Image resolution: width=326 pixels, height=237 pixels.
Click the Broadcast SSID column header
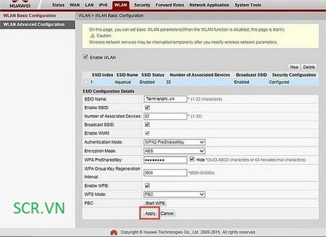click(x=251, y=75)
